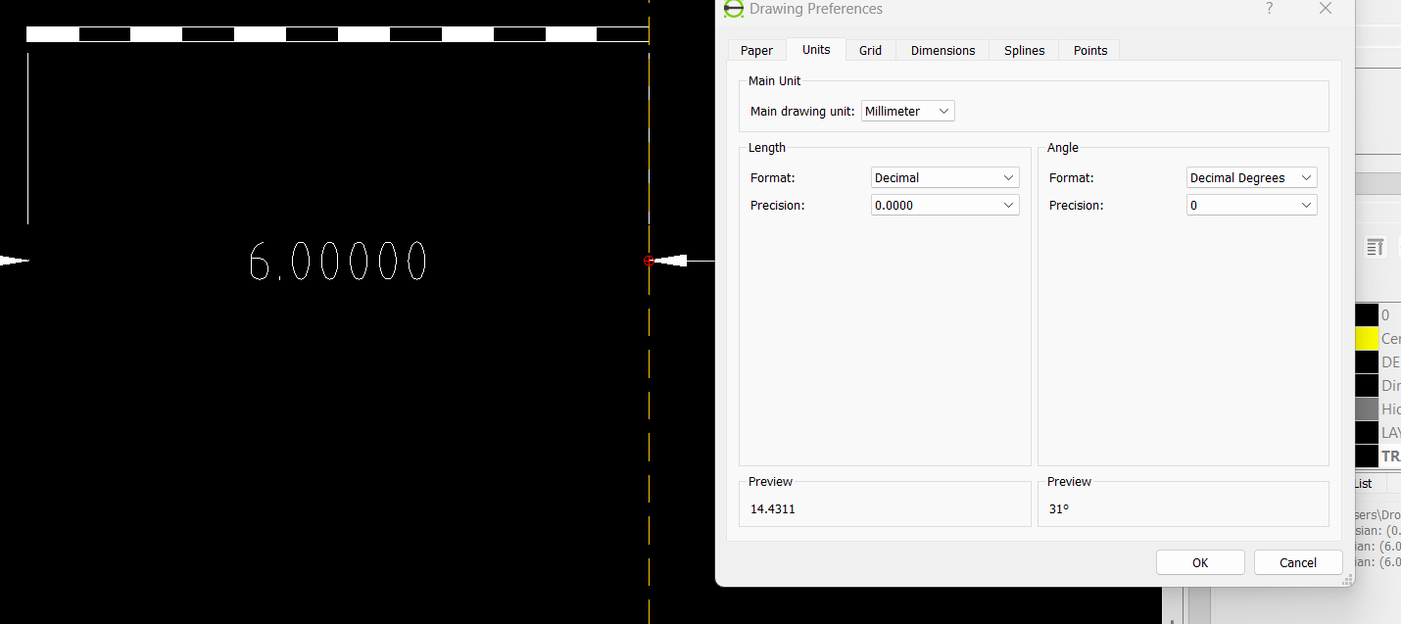This screenshot has height=624, width=1401.
Task: Expand the Angle Precision dropdown
Action: click(x=1250, y=206)
